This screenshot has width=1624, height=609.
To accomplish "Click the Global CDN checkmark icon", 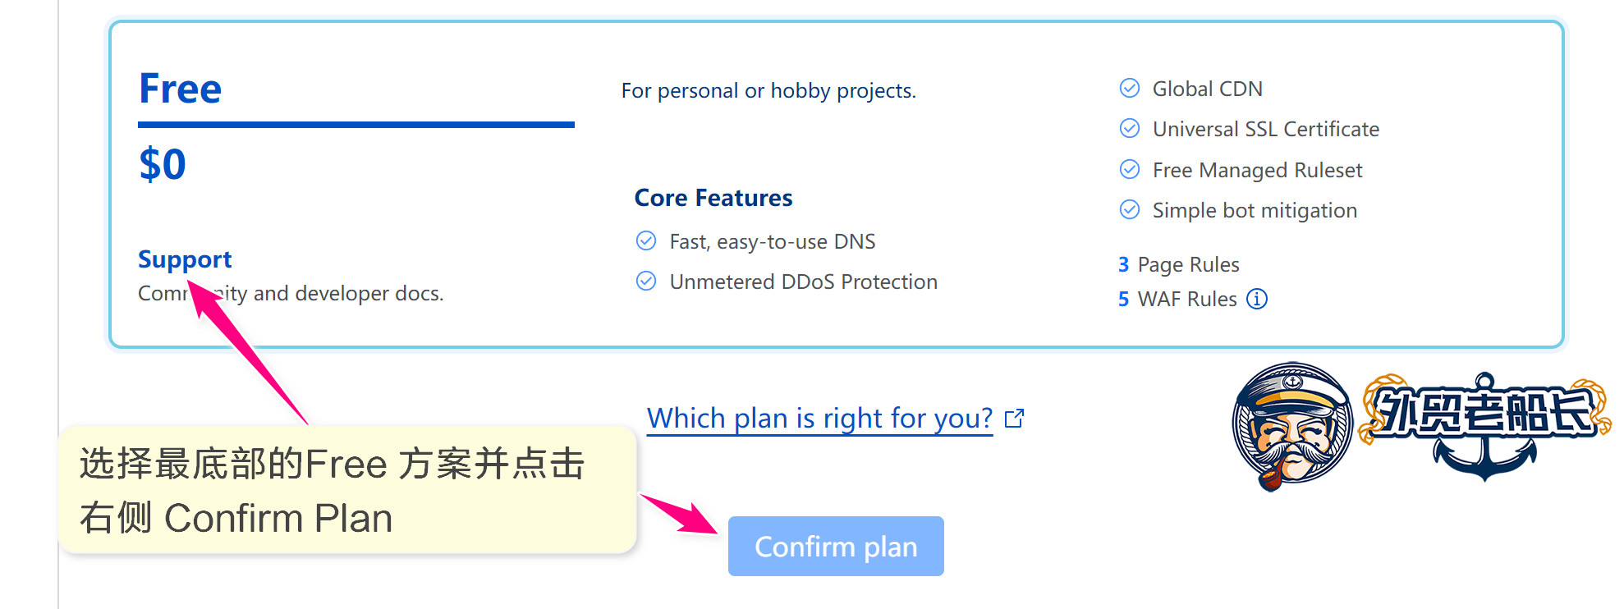I will (x=1130, y=88).
